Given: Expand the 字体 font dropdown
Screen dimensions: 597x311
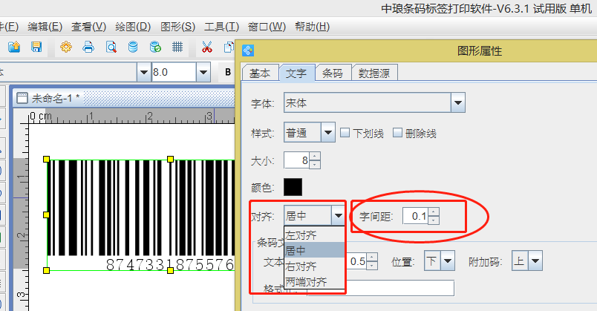Looking at the screenshot, I should [x=457, y=102].
